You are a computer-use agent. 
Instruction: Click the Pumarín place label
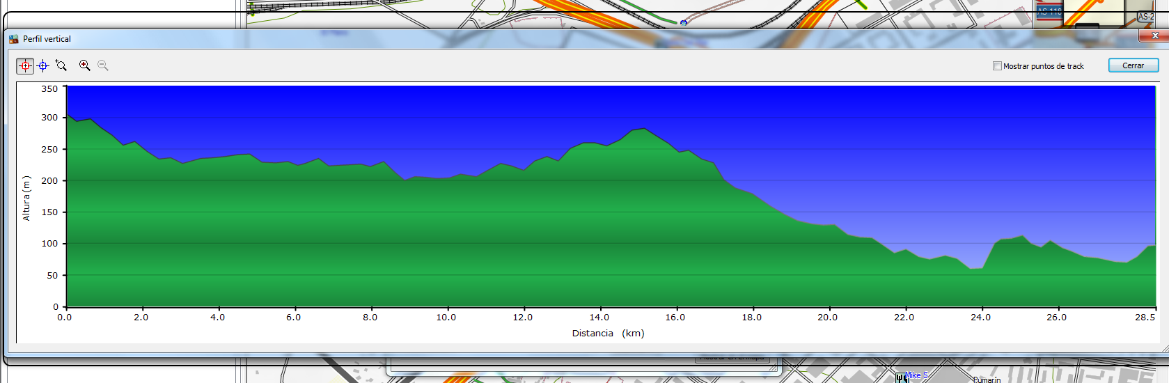[987, 380]
